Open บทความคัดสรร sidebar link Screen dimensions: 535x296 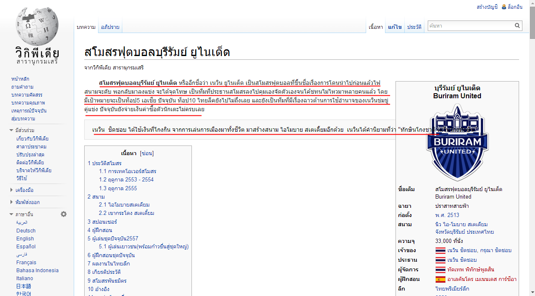coord(27,95)
